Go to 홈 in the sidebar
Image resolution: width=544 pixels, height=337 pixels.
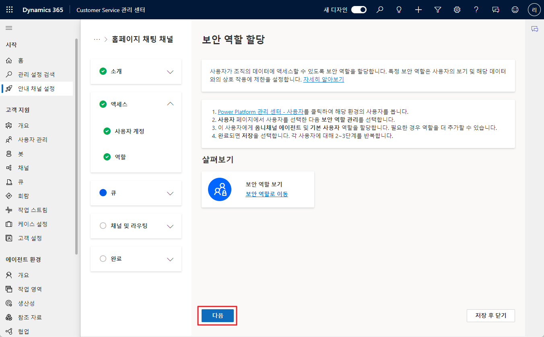(37, 60)
